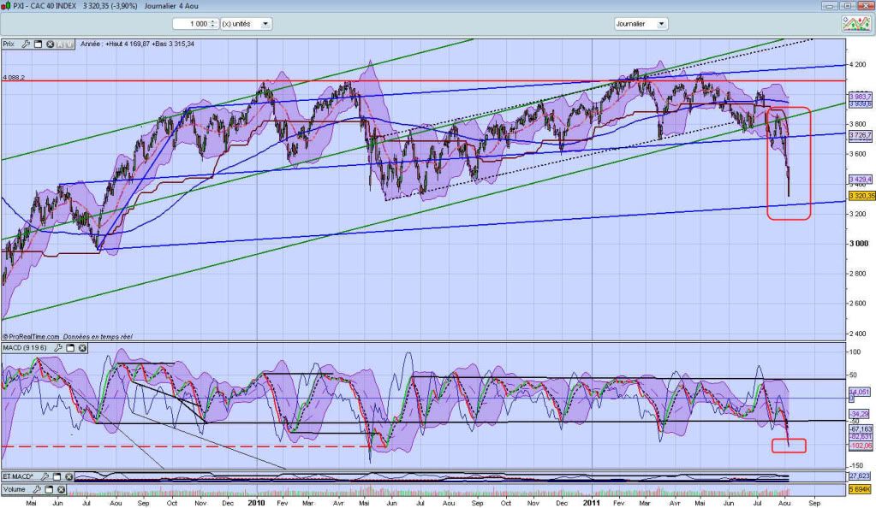
Task: Open the Journalier timeframe dropdown
Action: (661, 24)
